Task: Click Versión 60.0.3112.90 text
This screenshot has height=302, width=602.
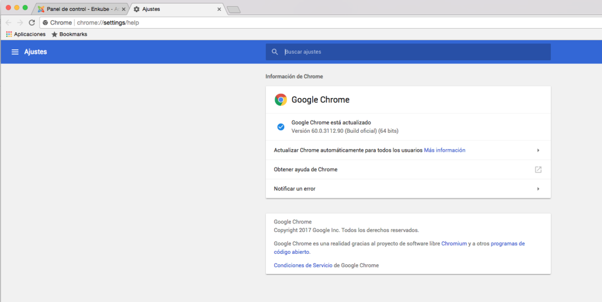Action: (345, 131)
